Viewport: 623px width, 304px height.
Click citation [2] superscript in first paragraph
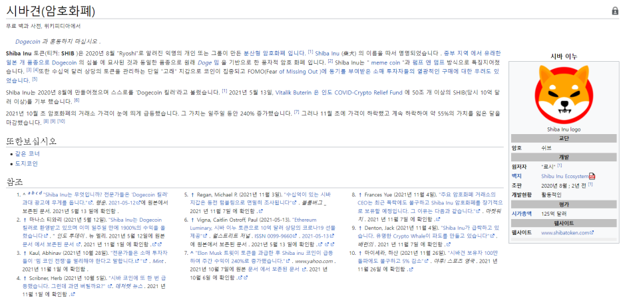(330, 61)
